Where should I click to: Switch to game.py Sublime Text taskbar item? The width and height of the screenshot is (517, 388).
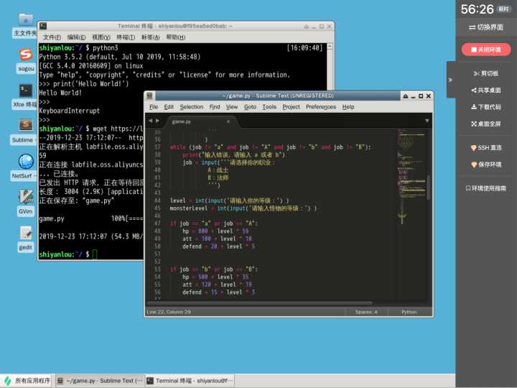coord(100,381)
